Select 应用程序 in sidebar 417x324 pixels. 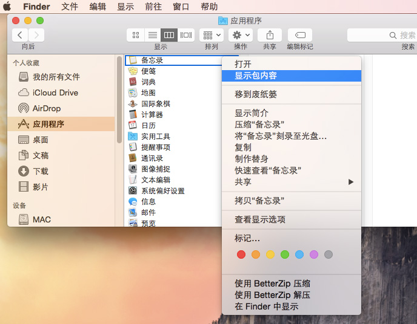61,124
